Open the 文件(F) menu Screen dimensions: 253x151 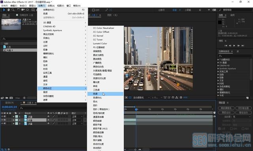tap(4, 6)
